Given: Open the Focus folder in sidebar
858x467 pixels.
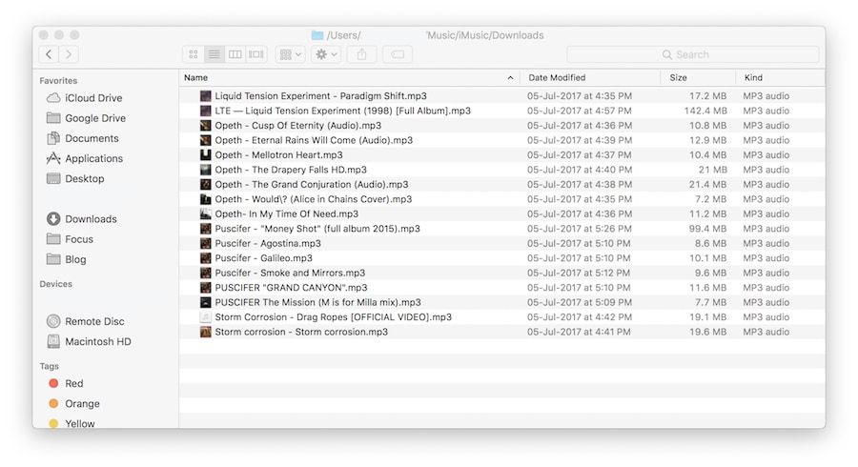Looking at the screenshot, I should point(79,239).
